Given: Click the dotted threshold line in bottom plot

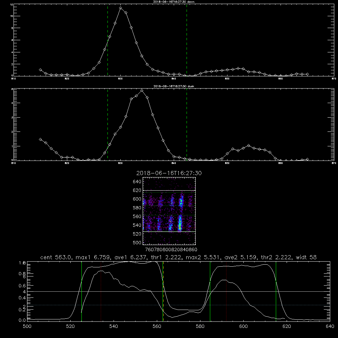Looking at the screenshot, I should 178,305.
